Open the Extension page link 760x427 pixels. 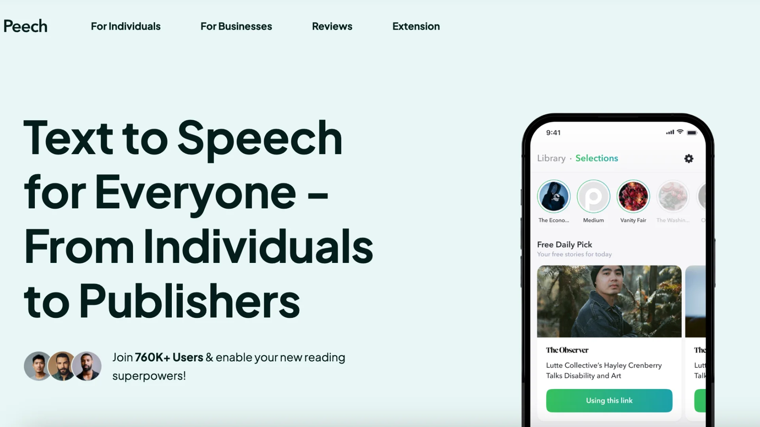(x=416, y=26)
